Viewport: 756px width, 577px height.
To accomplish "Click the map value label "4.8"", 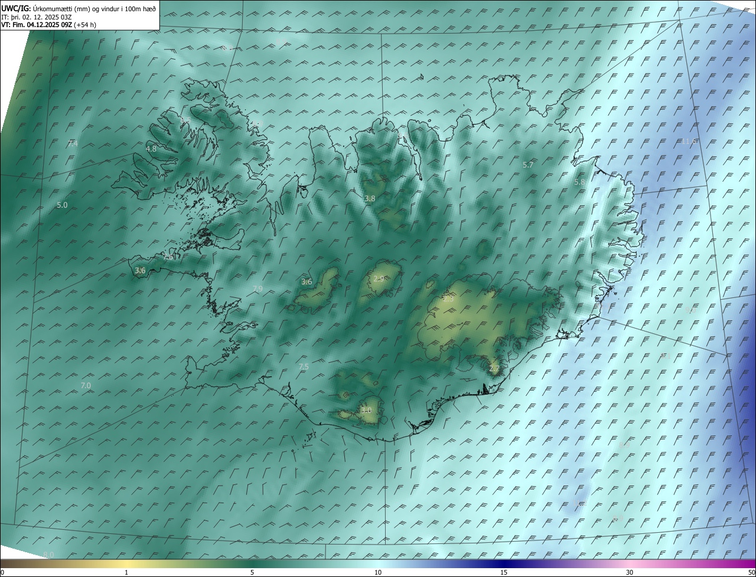I will (151, 149).
